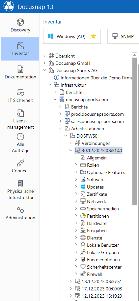Image resolution: width=139 pixels, height=301 pixels.
Task: Click the globe icon next to Übersicht
Action: [x=51, y=56]
